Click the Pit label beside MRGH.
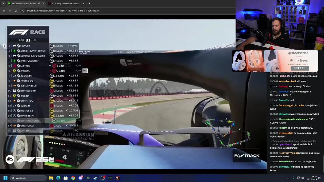Screen dimensions: 324x182 click(x=85, y=71)
